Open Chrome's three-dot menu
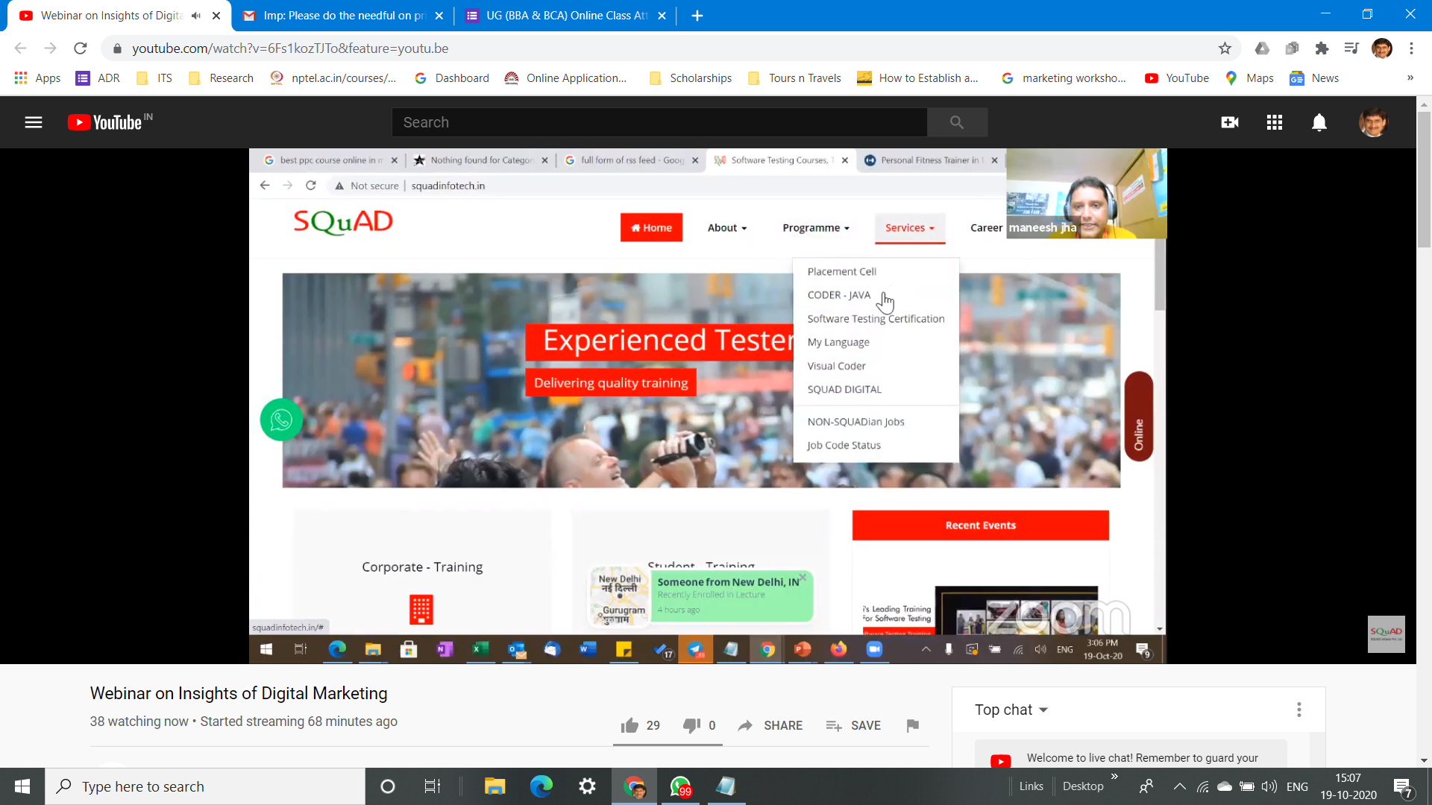 tap(1412, 48)
